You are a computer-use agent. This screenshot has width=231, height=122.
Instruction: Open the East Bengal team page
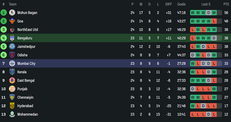point(26,80)
